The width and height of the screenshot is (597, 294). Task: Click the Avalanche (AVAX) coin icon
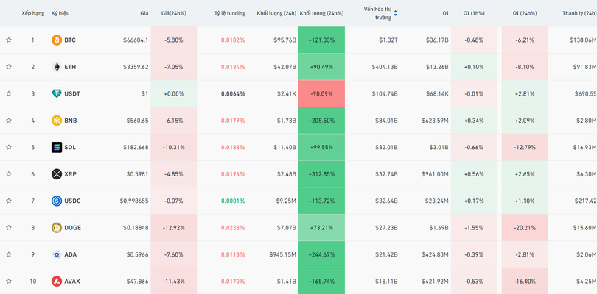57,282
